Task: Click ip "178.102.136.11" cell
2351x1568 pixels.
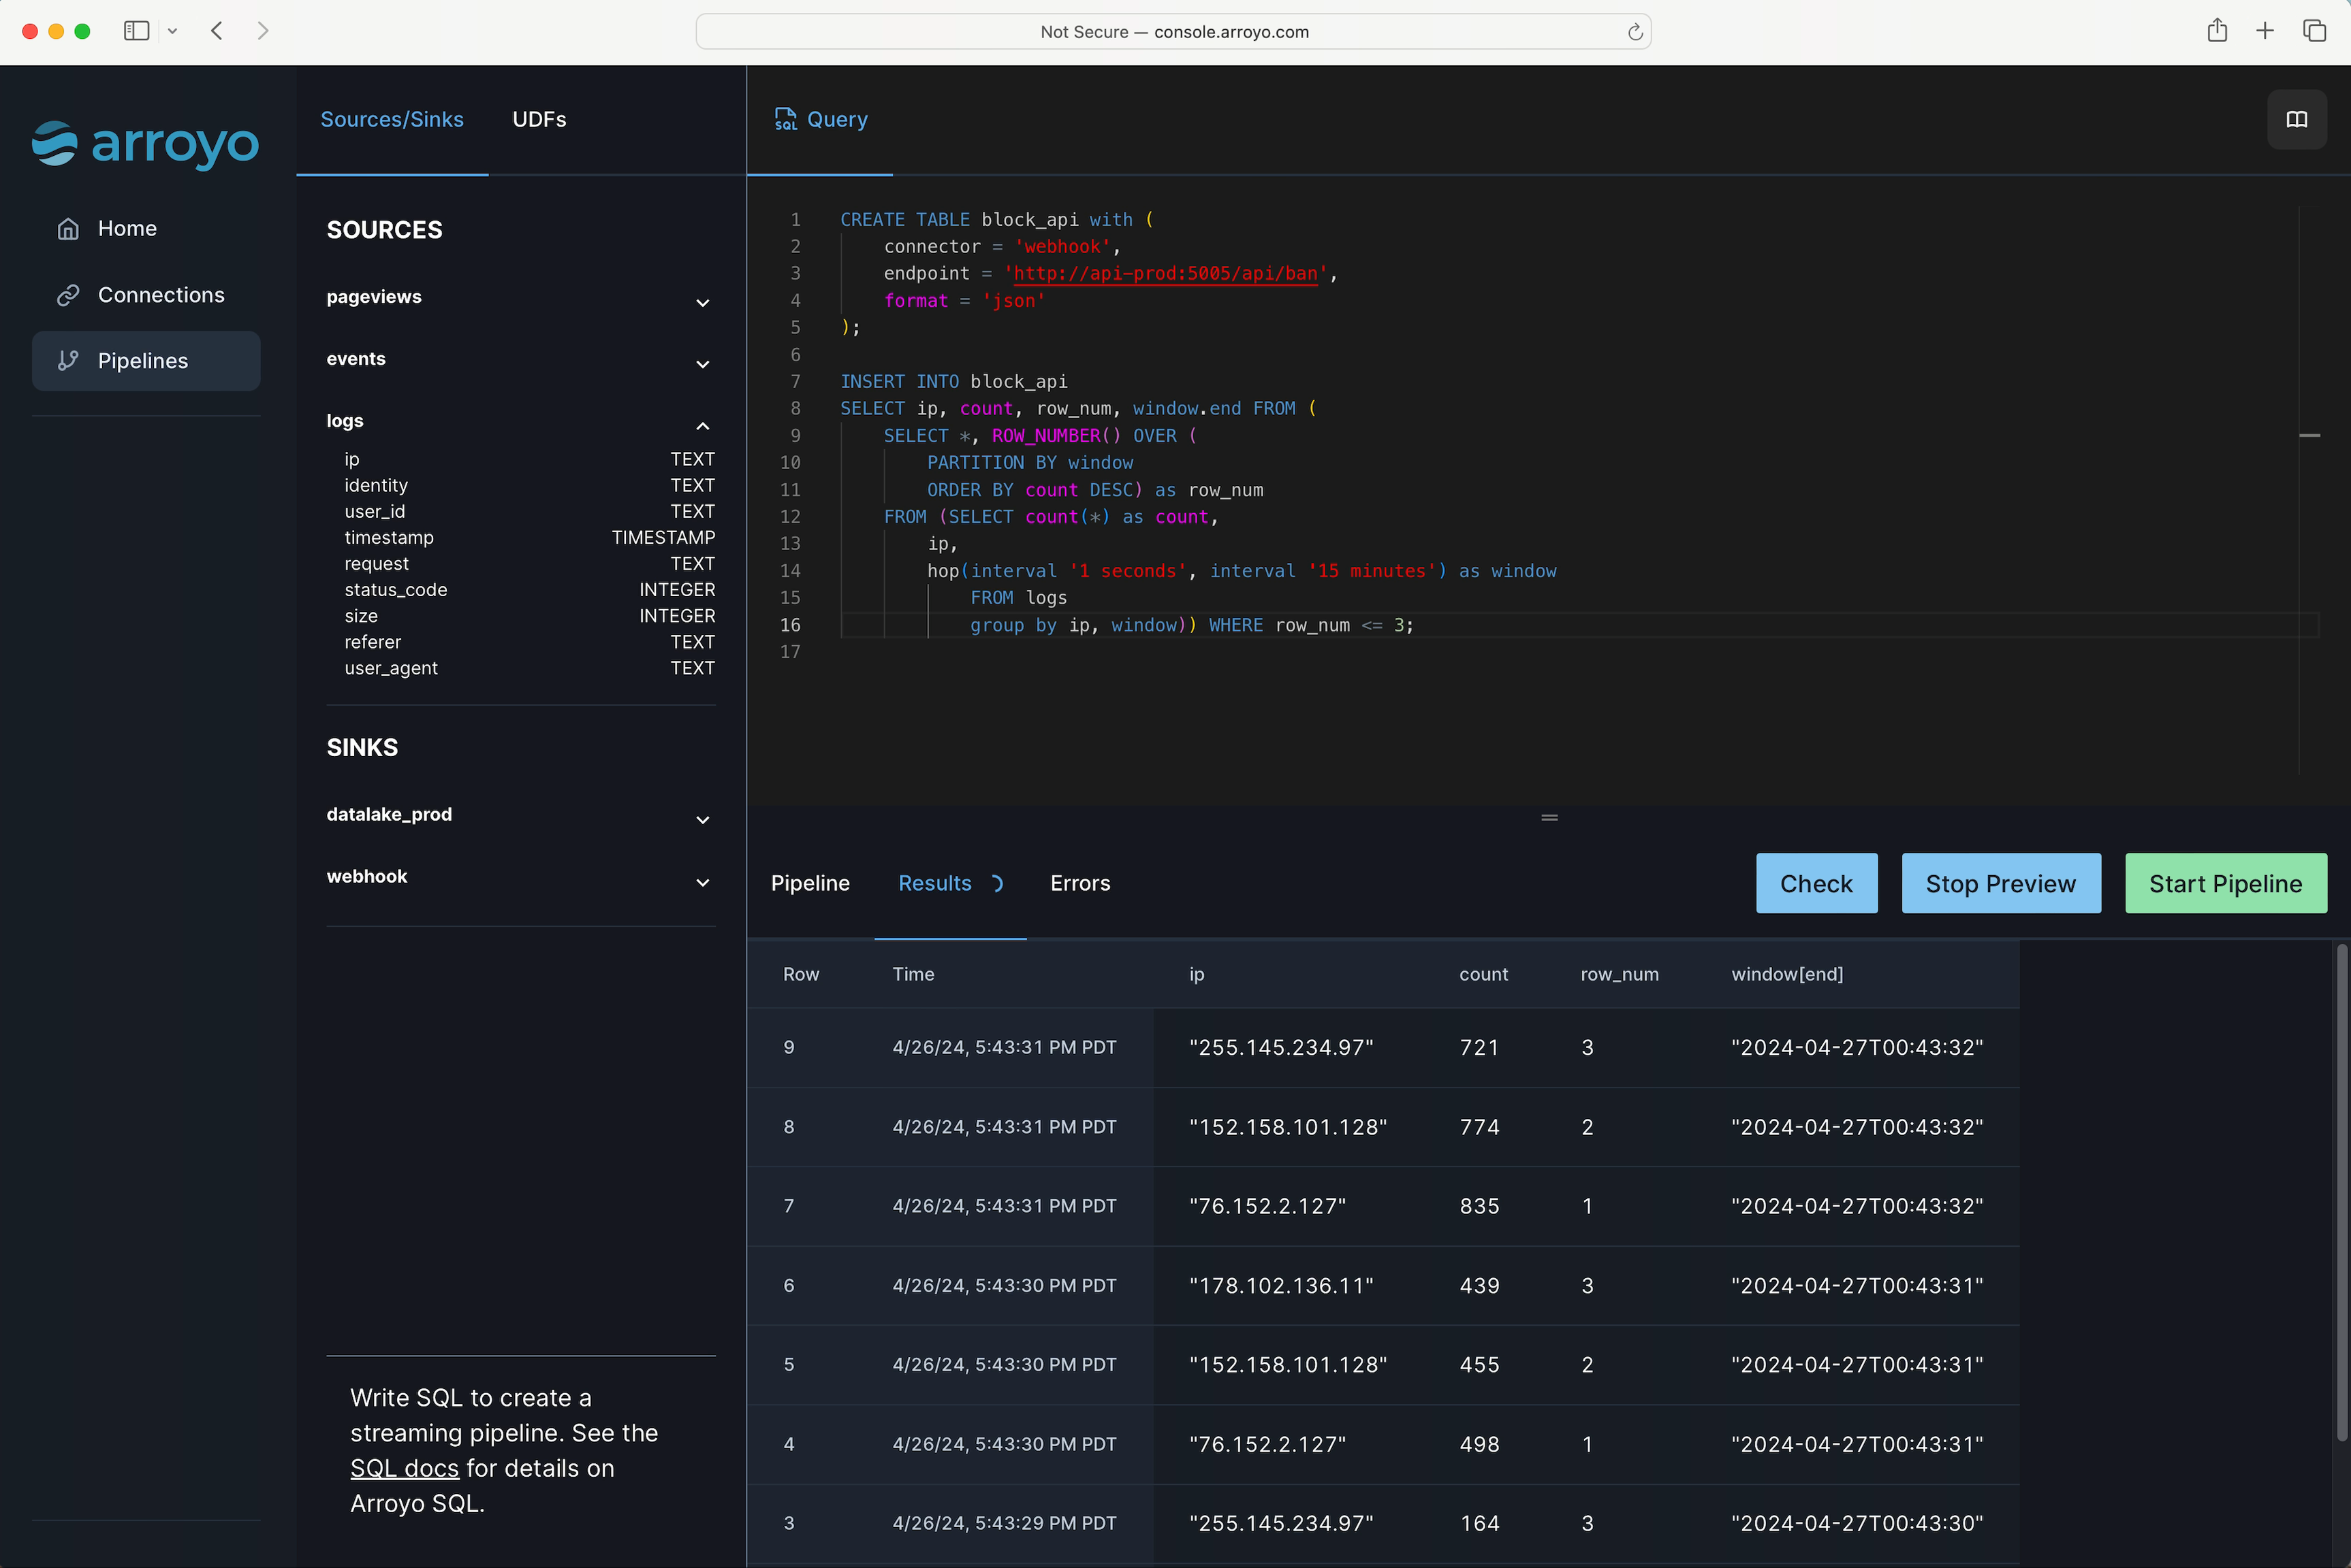Action: pyautogui.click(x=1280, y=1285)
